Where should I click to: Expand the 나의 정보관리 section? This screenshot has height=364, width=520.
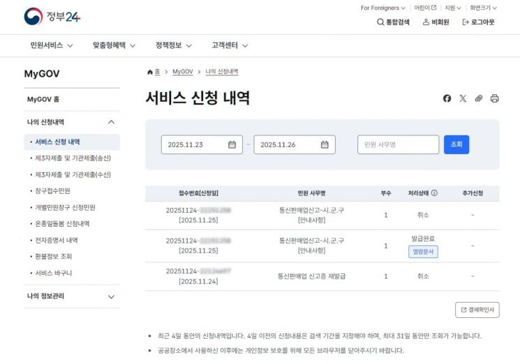point(72,296)
